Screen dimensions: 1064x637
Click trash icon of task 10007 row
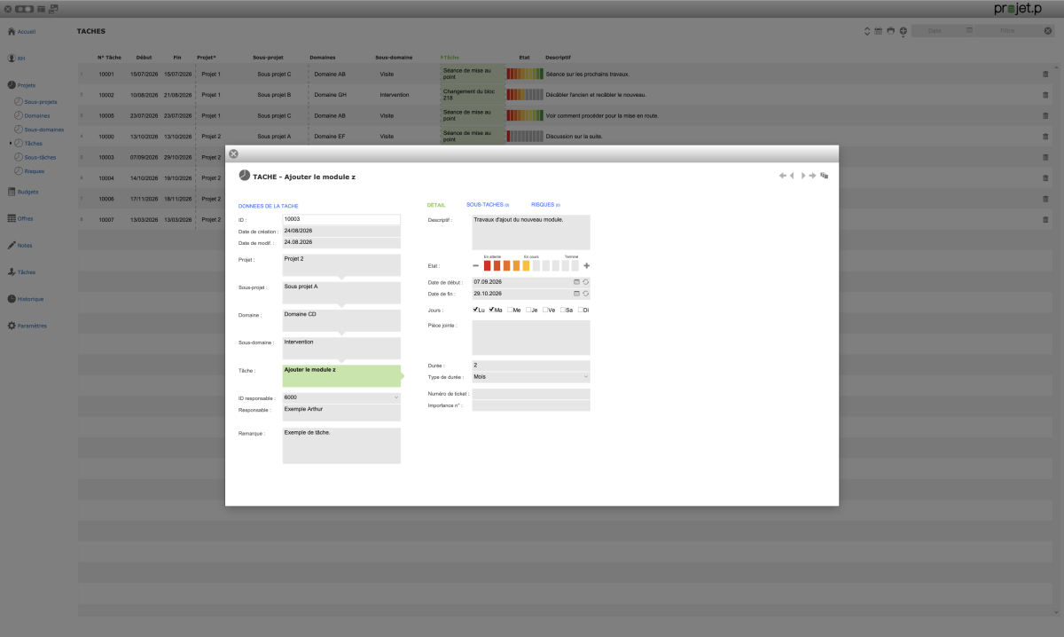pos(1045,219)
